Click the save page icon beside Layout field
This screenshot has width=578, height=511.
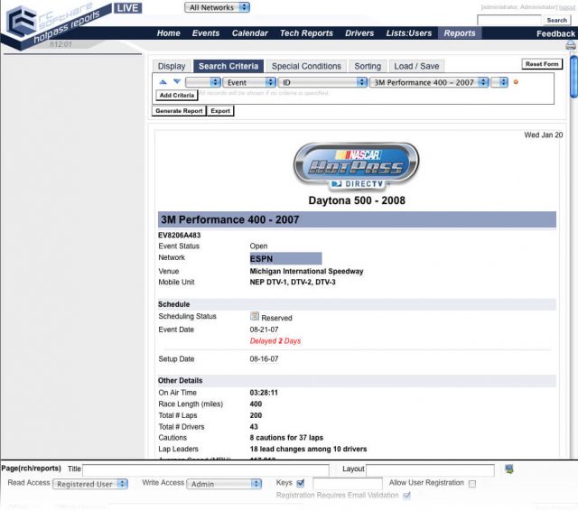509,469
